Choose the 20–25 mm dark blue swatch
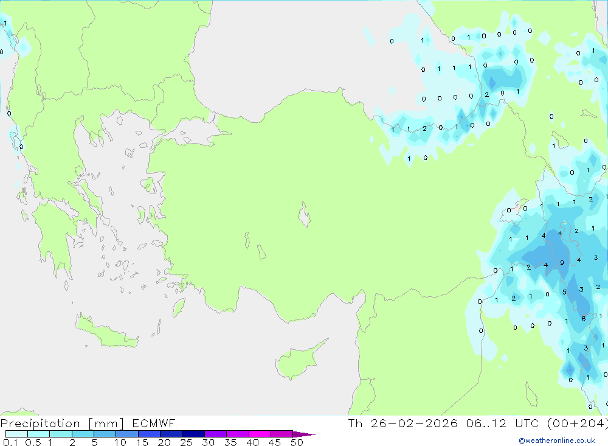The image size is (608, 446). tap(171, 434)
